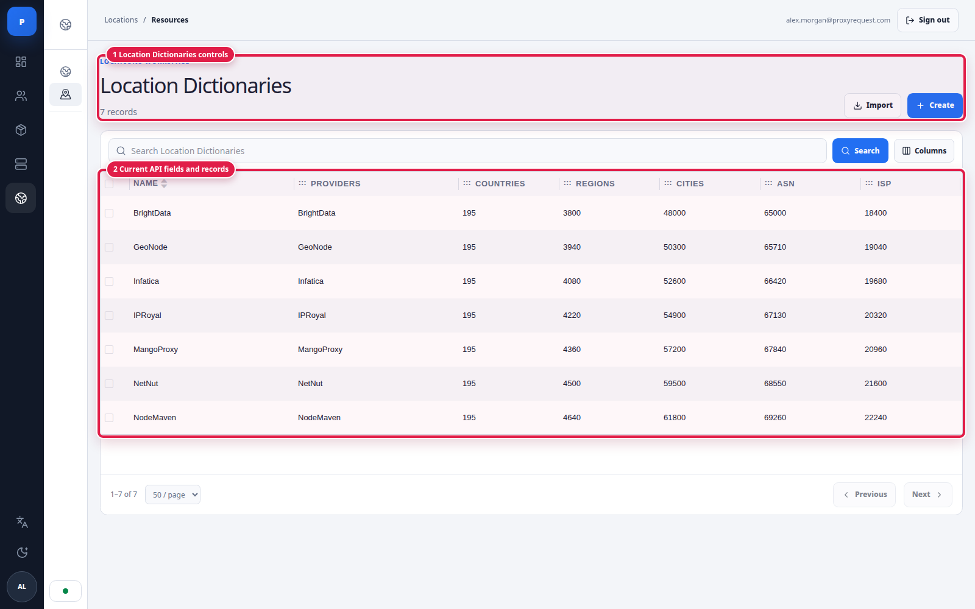Viewport: 975px width, 609px height.
Task: Open the server stack icon in the dark sidebar
Action: point(21,164)
